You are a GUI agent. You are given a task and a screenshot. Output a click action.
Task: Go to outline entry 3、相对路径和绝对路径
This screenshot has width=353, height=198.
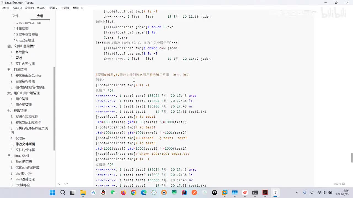tap(28, 87)
